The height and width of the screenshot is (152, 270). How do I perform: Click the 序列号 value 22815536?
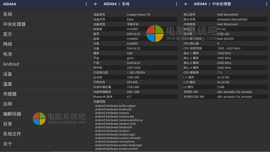(134, 68)
